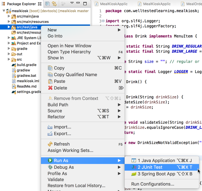Open Build Path submenu

(83, 105)
